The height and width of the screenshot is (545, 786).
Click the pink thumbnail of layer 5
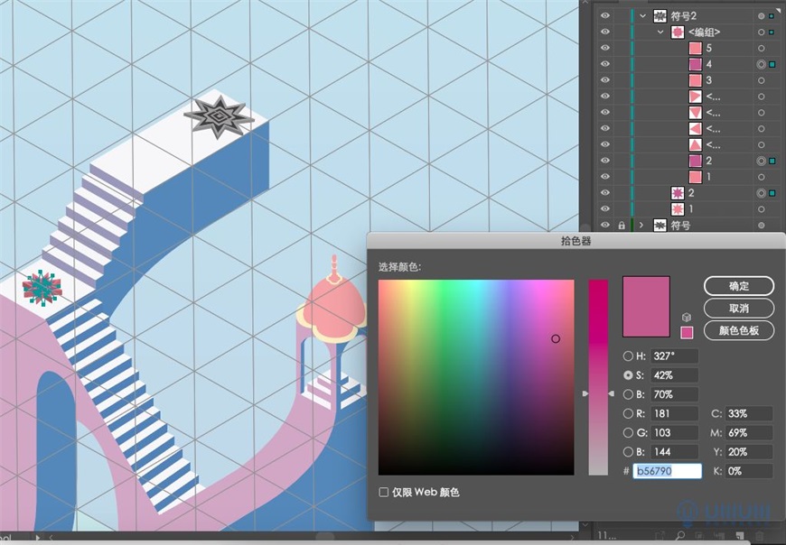pos(694,48)
